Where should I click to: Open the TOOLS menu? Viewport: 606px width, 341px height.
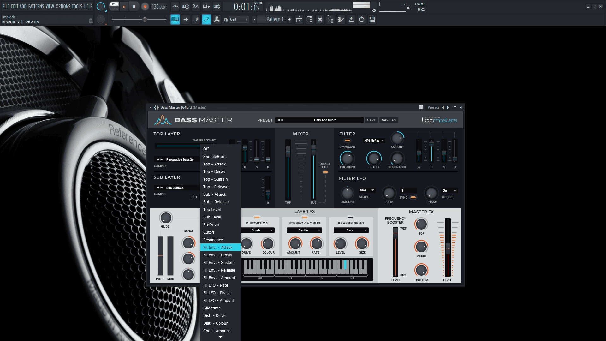[77, 6]
